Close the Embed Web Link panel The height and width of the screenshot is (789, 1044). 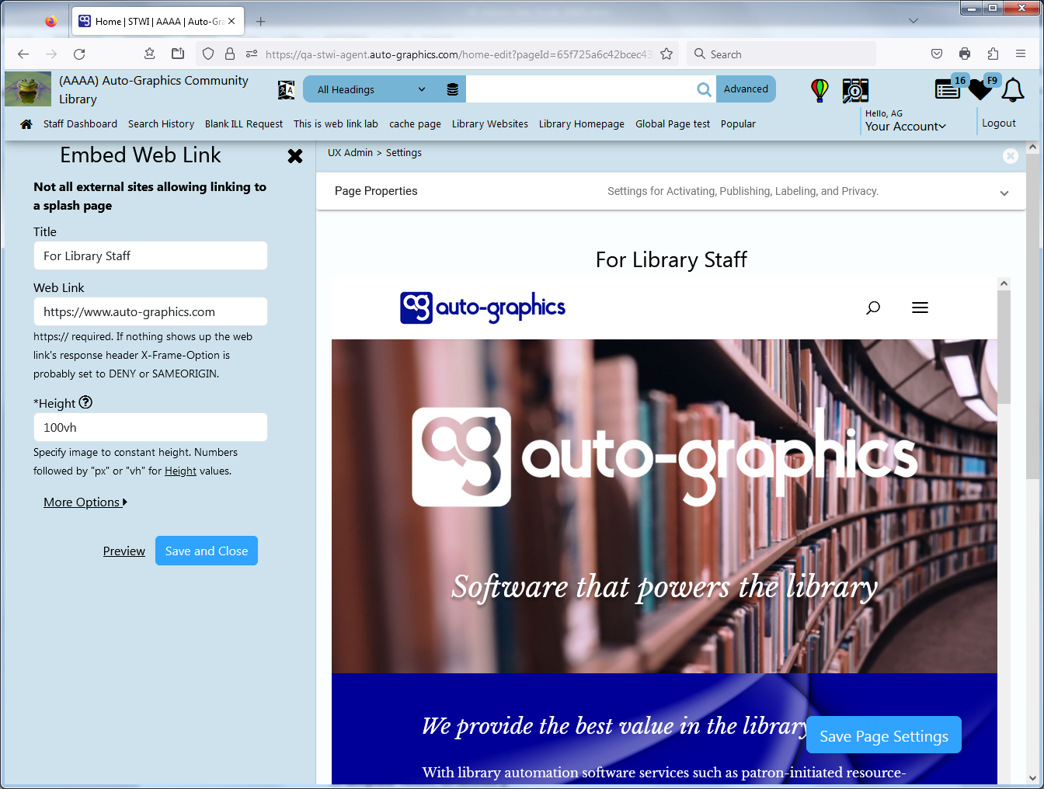(295, 156)
